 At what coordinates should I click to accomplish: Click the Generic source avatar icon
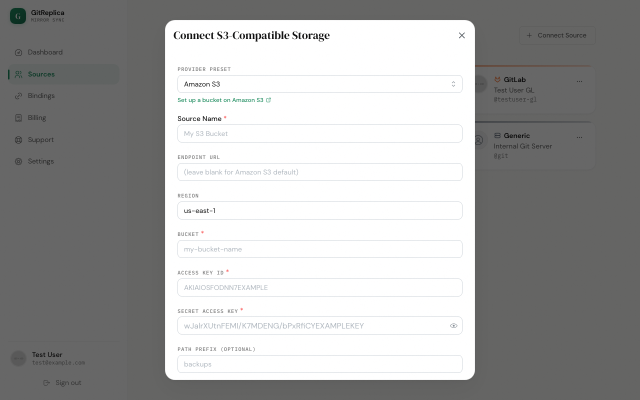pos(479,140)
